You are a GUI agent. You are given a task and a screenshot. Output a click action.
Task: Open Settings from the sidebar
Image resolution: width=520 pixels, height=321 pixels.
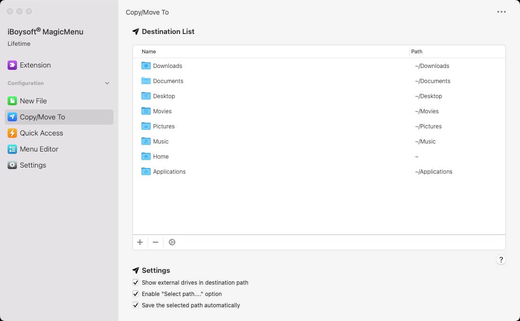[x=33, y=165]
